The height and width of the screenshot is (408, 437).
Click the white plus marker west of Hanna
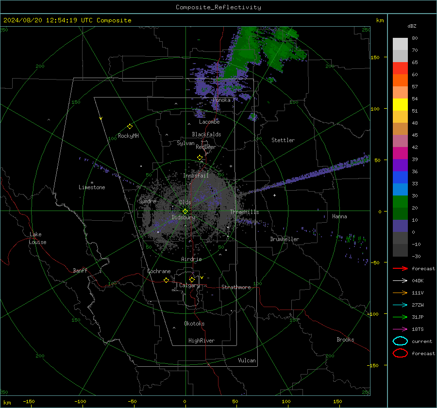point(274,195)
